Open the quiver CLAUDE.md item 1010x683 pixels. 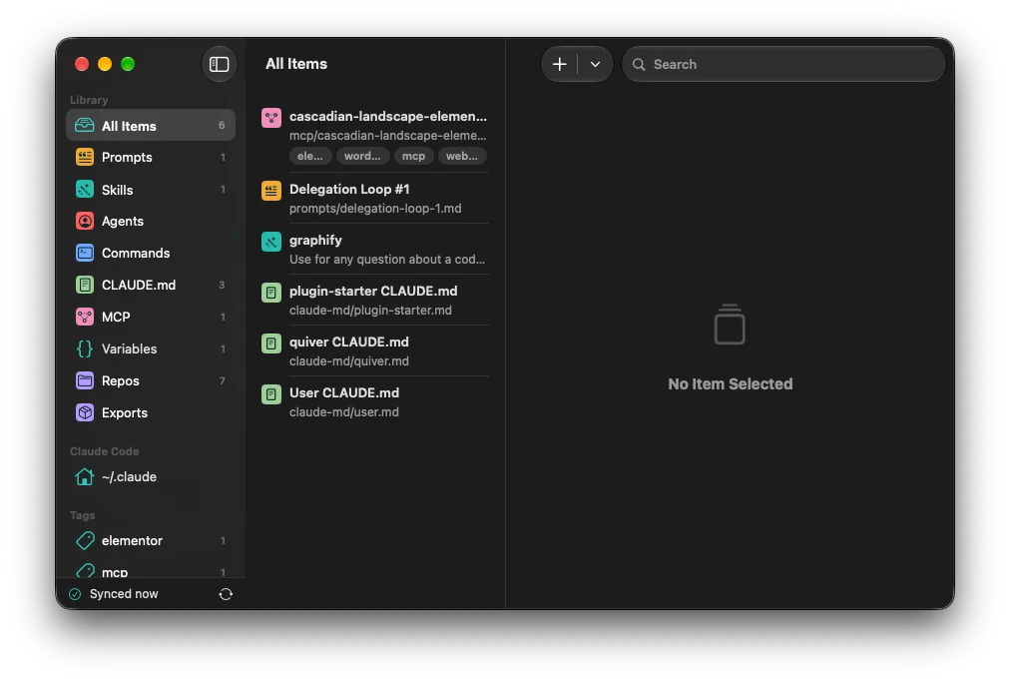point(374,351)
